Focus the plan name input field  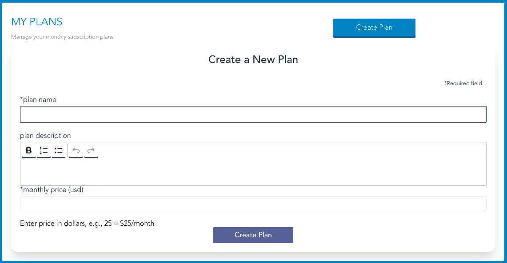253,114
